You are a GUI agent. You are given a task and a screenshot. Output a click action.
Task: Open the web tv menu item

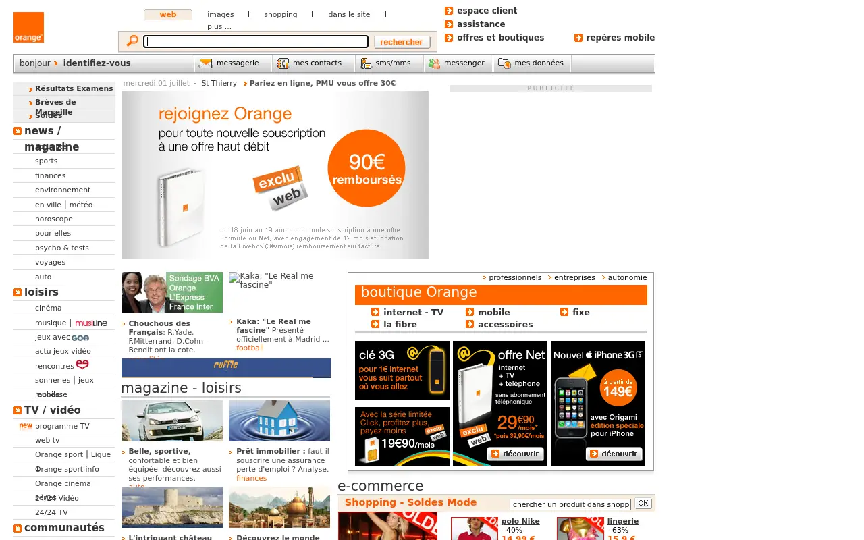[47, 440]
